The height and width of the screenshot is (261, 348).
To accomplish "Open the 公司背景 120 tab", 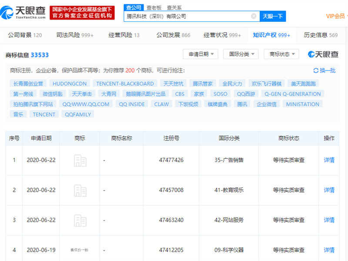I will pos(25,35).
